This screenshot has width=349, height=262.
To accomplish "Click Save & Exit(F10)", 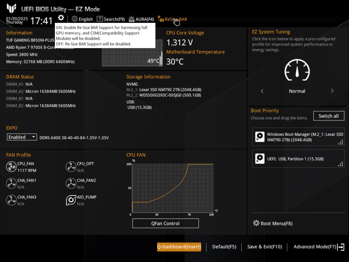I will [x=264, y=246].
